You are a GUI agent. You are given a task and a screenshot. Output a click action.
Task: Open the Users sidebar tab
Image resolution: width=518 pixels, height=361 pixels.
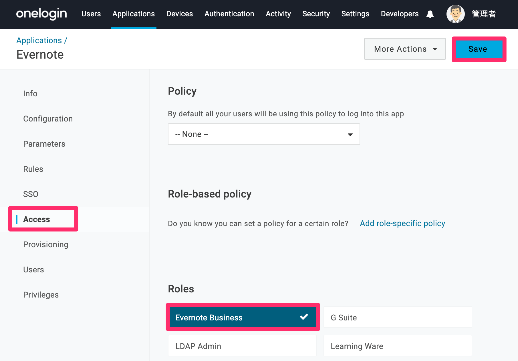(33, 270)
